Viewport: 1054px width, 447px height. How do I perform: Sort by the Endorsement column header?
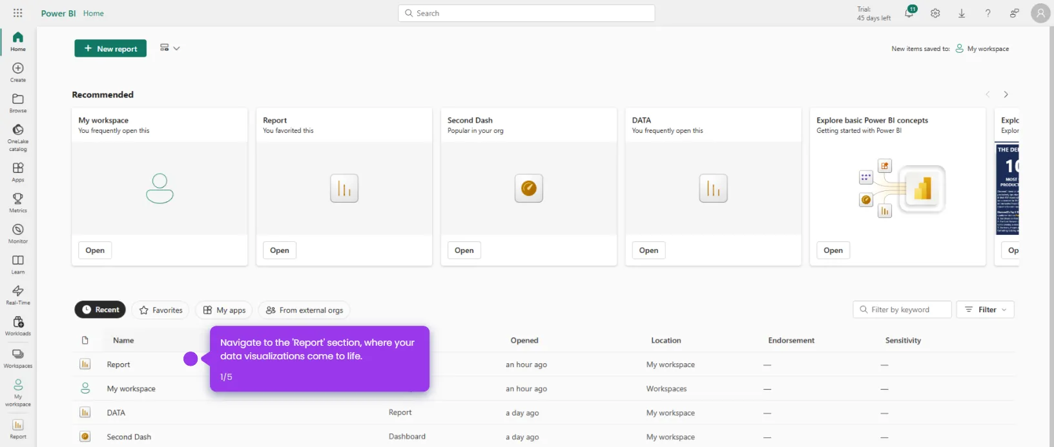[791, 340]
